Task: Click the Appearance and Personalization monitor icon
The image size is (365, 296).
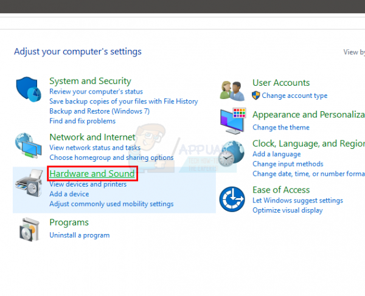Action: 233,121
